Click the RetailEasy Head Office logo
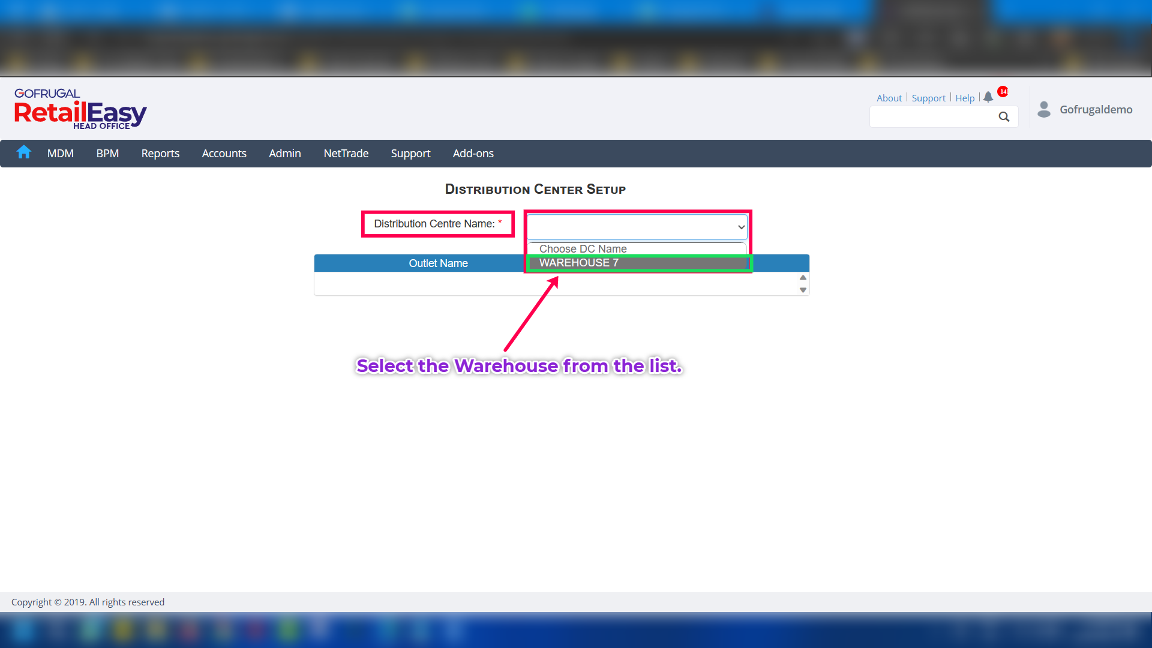The height and width of the screenshot is (648, 1152). [80, 109]
